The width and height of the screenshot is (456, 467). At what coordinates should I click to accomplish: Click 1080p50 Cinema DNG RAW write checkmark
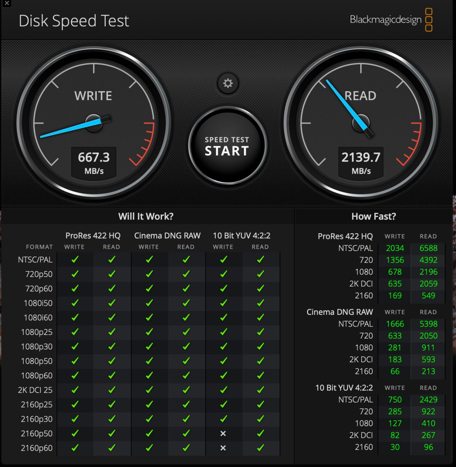149,361
